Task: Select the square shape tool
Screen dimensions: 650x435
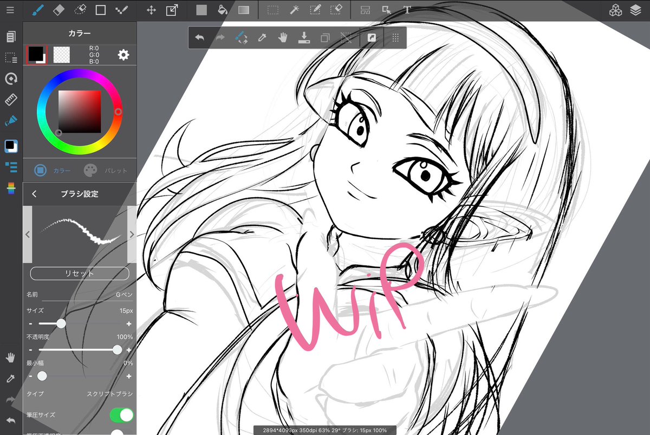Action: (x=101, y=10)
